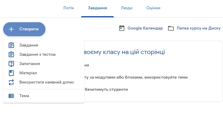Image resolution: width=223 pixels, height=130 pixels.
Task: Switch to the Потік tab
Action: [x=69, y=8]
